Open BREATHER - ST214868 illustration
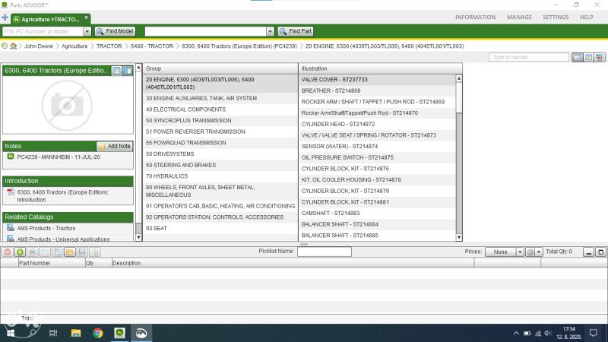 (x=377, y=90)
